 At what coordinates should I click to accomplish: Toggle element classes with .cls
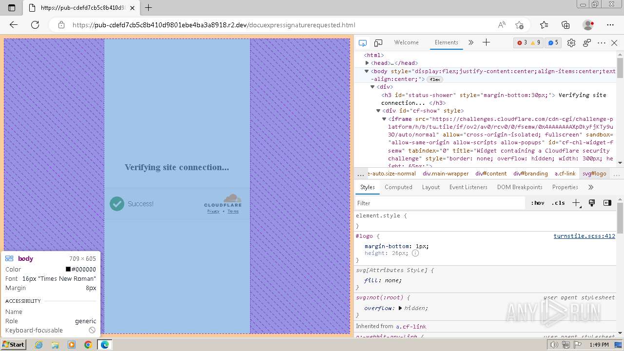558,203
